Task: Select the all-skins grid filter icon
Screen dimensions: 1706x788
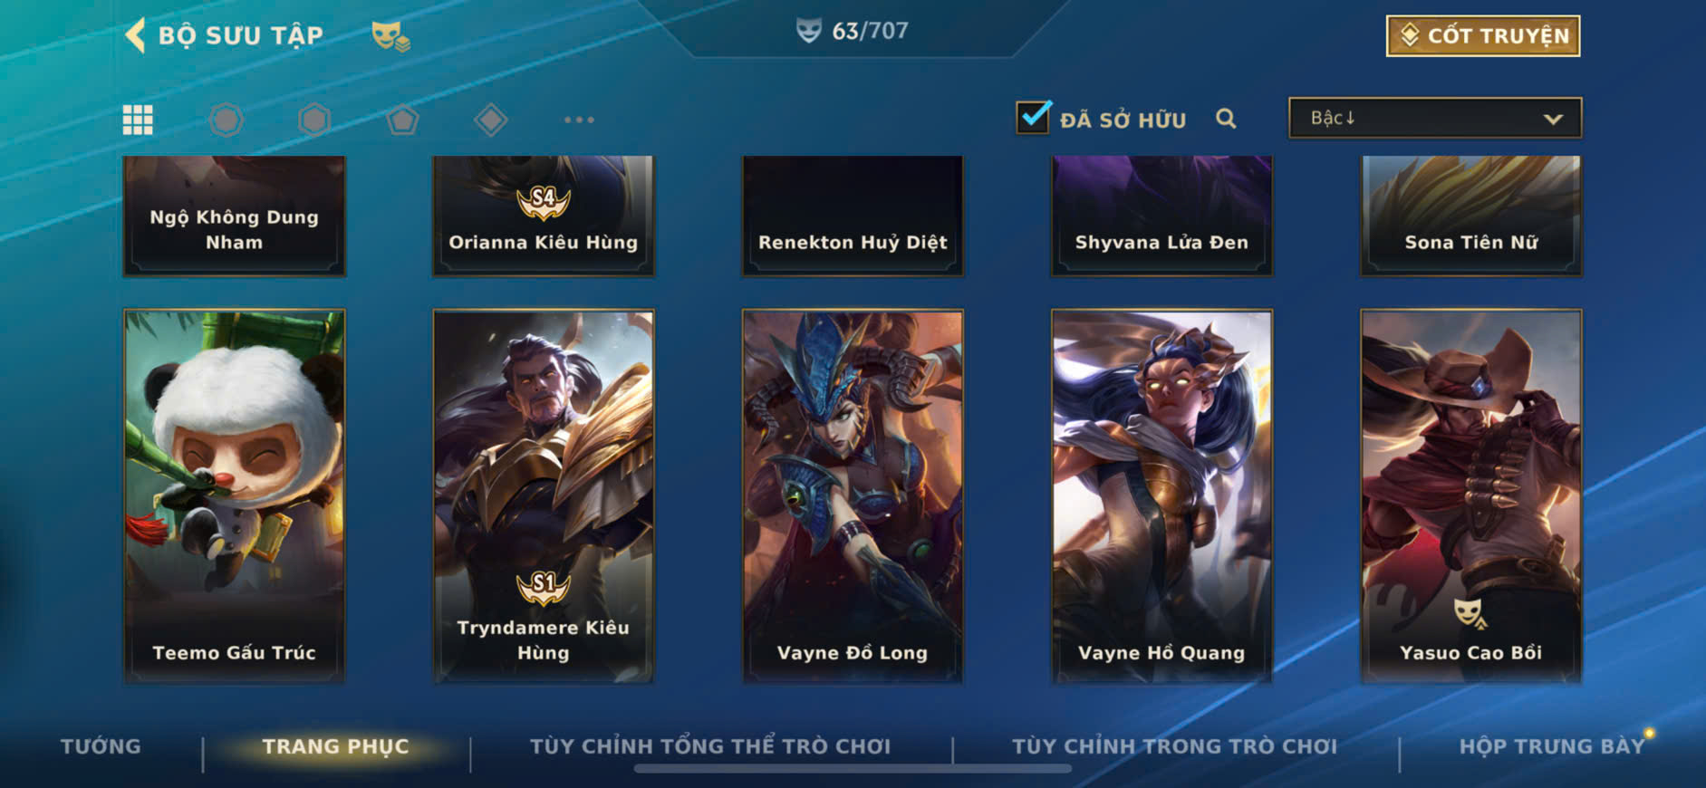Action: tap(138, 120)
